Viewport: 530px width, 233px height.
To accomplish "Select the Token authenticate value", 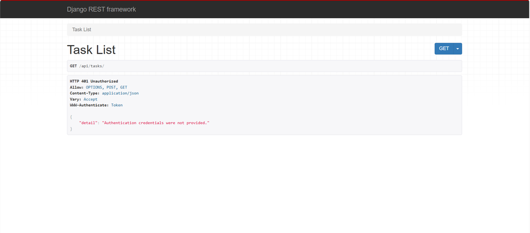I will coord(117,105).
